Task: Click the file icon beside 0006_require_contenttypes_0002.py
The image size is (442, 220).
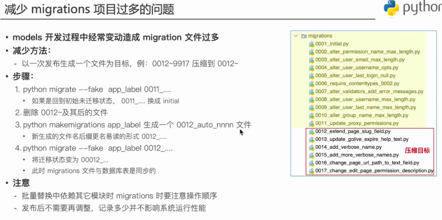Action: coord(312,83)
